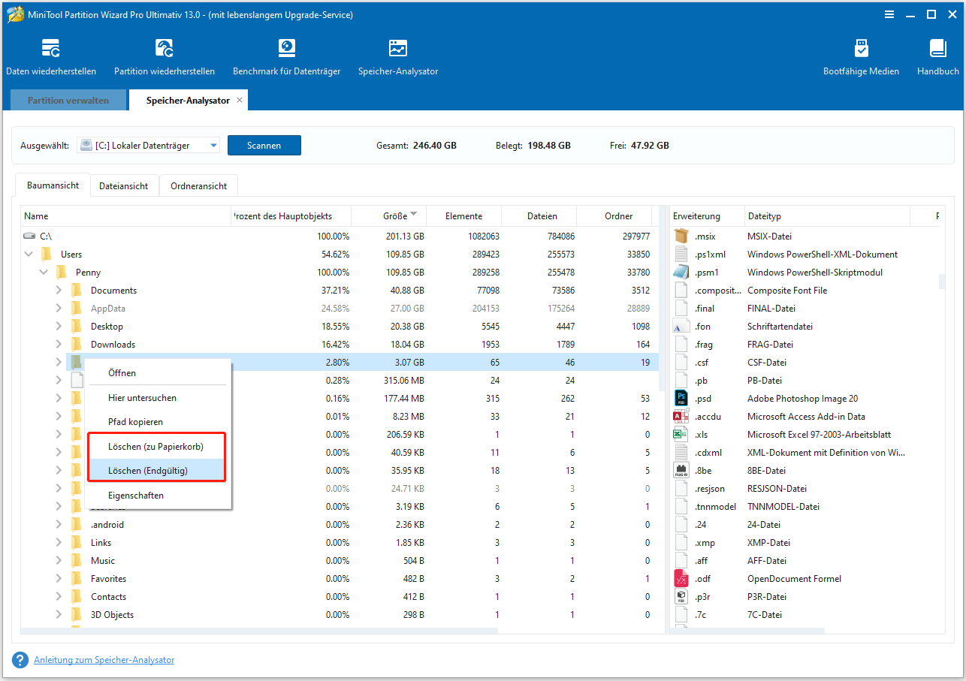Click Bootfähige Medien icon

861,50
